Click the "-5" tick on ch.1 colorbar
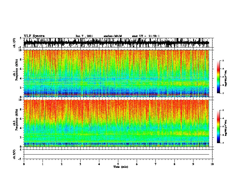 (223, 77)
